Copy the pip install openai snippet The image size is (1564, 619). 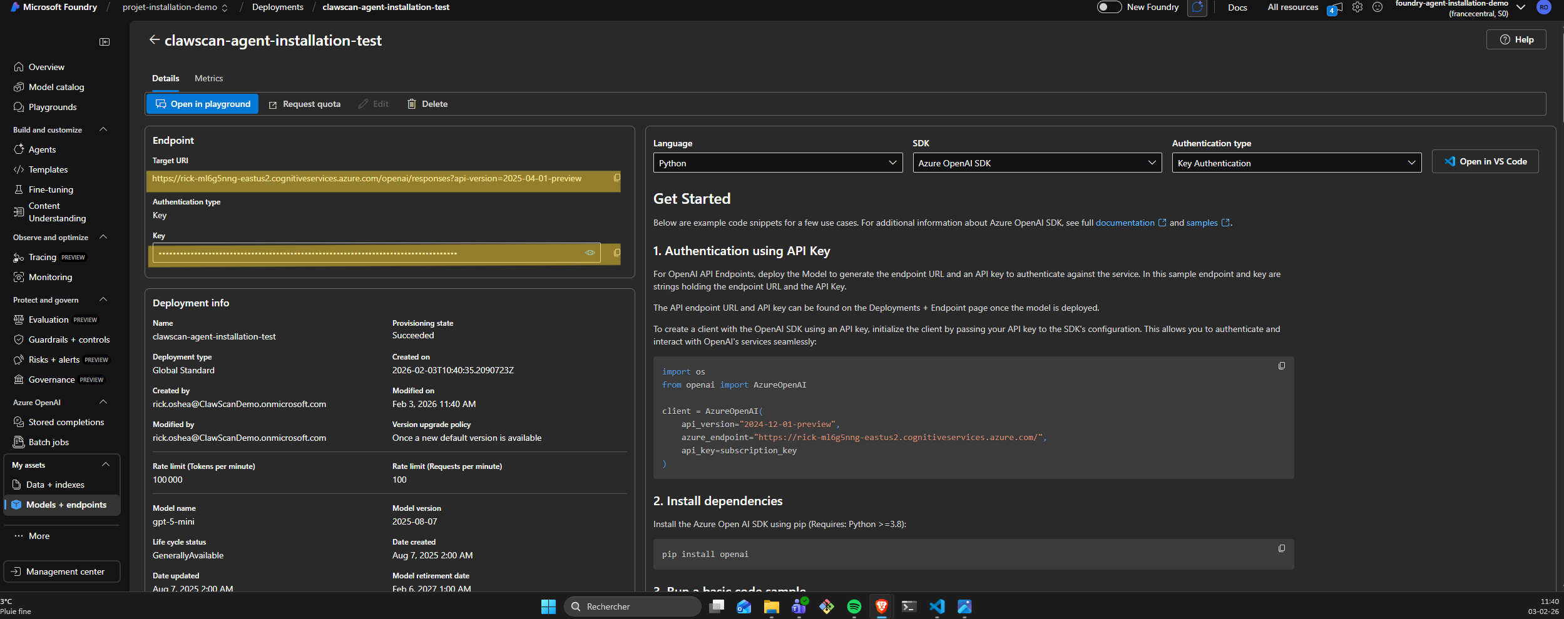click(x=1282, y=548)
